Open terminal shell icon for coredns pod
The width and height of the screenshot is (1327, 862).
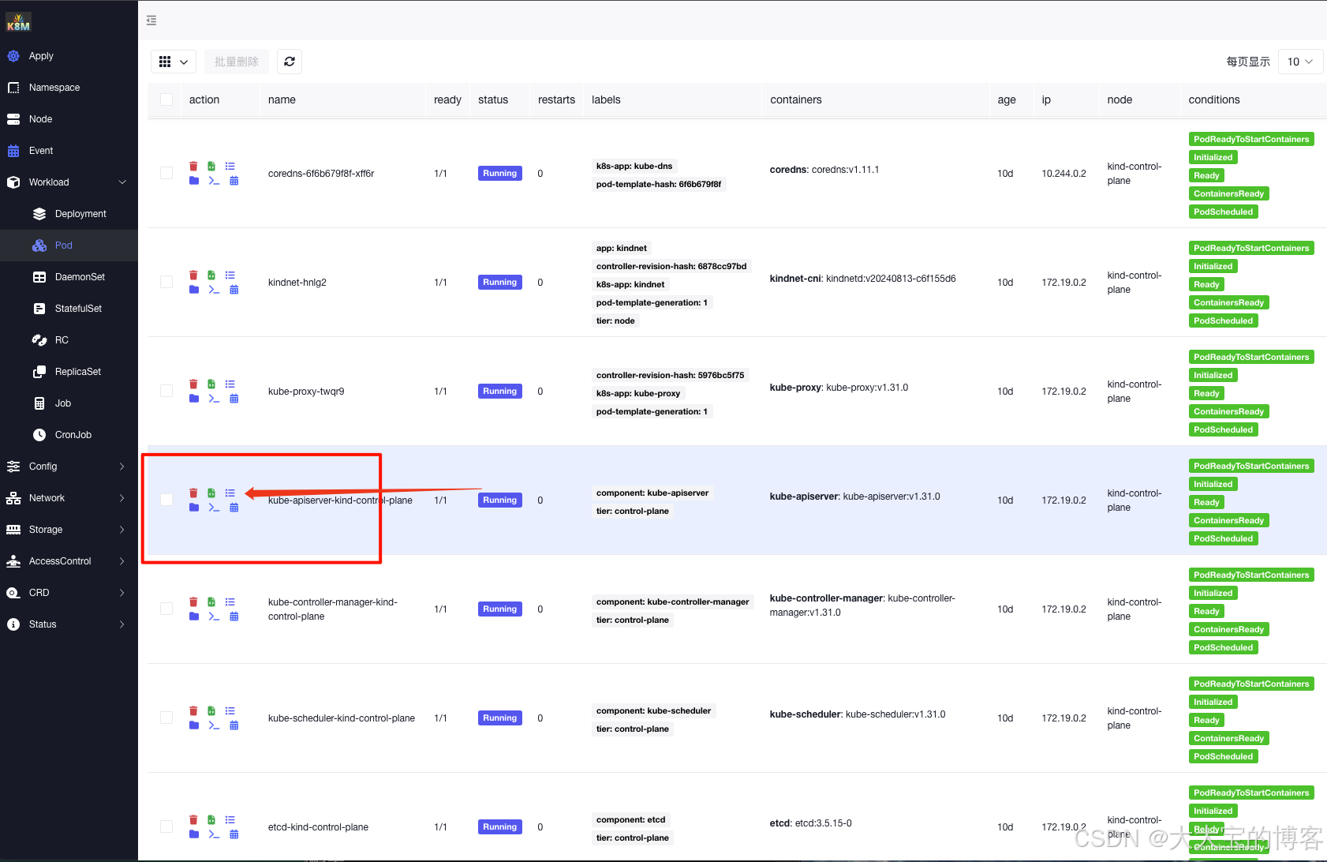[214, 181]
